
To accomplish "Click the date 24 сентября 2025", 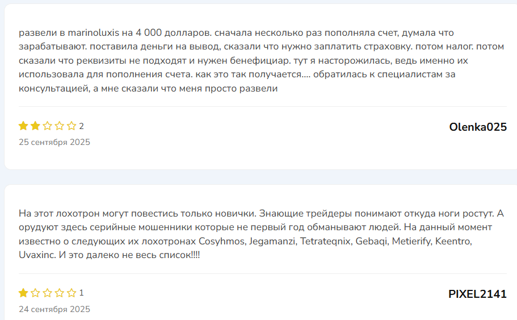I will click(x=54, y=309).
